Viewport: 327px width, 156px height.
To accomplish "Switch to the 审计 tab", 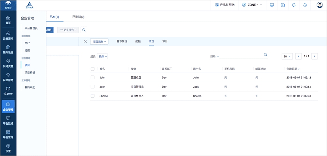I will (165, 41).
